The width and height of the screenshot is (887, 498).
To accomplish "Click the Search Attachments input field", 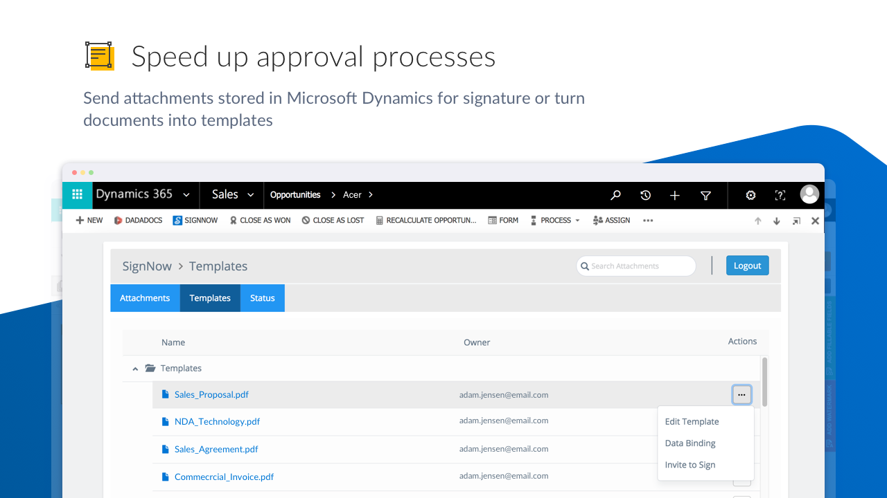I will pos(636,266).
